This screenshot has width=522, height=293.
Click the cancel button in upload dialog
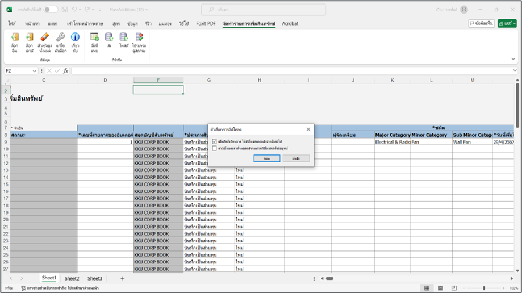(x=296, y=158)
